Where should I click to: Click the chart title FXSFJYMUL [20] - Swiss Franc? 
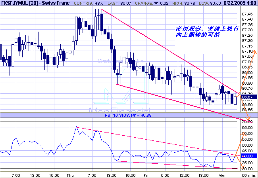pyautogui.click(x=36, y=3)
